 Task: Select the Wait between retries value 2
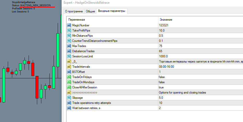point(160,108)
